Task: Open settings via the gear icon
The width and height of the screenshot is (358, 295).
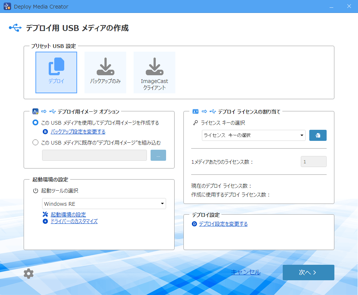Action: 28,273
